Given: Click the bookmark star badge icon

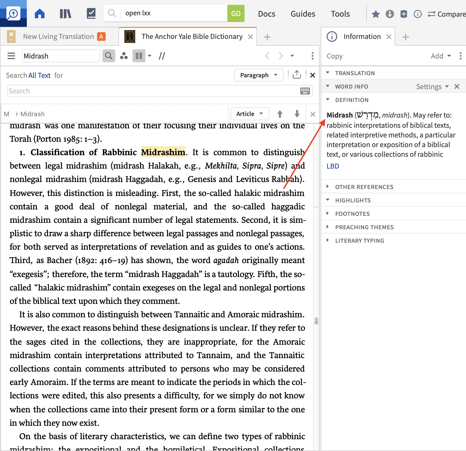Looking at the screenshot, I should tap(404, 14).
